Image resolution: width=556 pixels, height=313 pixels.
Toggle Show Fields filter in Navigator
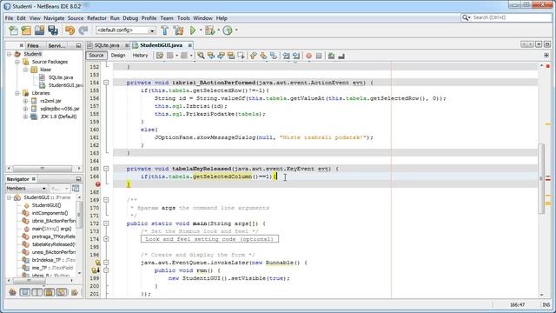[x=25, y=292]
